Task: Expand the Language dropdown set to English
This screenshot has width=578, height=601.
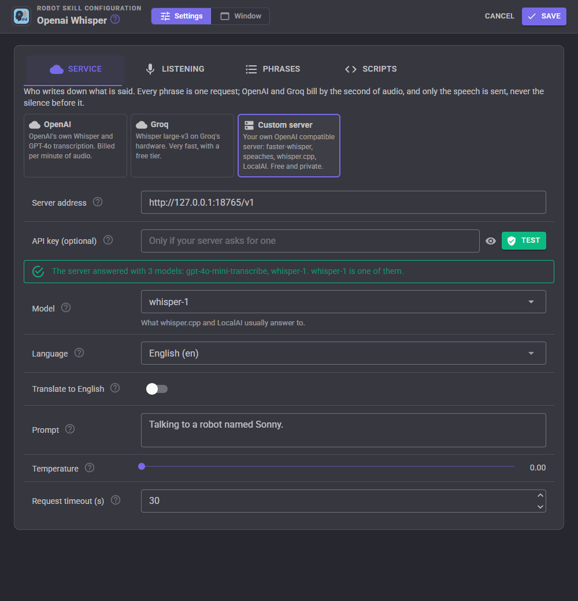Action: [x=343, y=354]
